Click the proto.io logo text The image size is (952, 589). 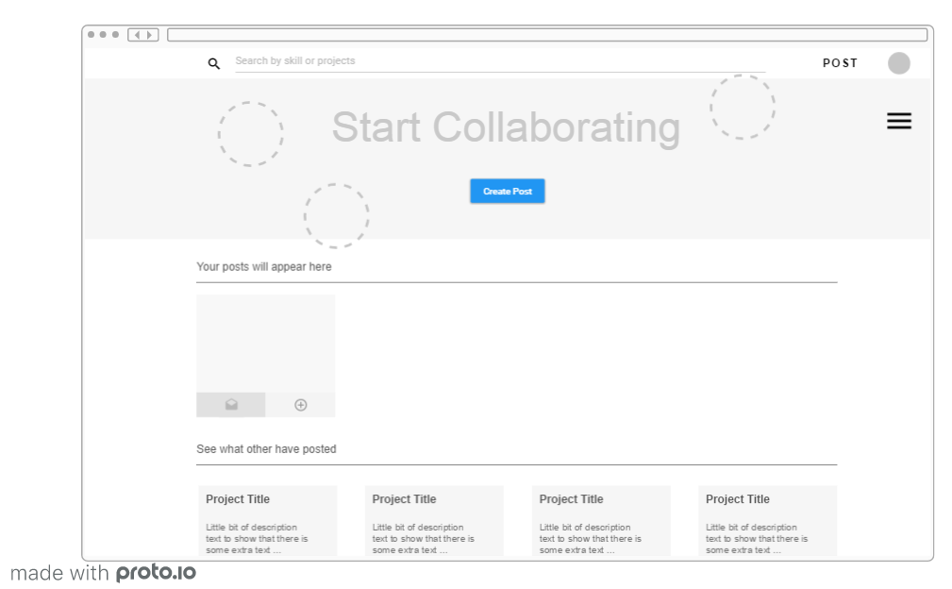[x=156, y=572]
